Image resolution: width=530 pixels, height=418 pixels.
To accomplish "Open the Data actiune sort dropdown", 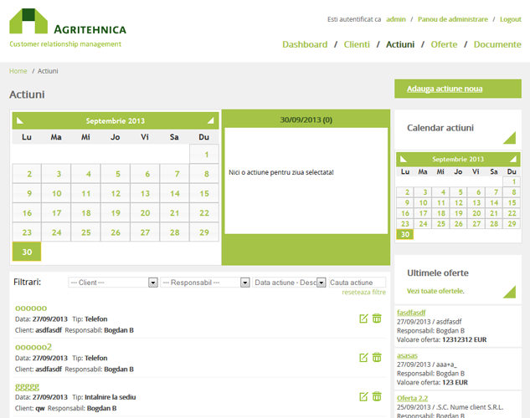I will (289, 283).
